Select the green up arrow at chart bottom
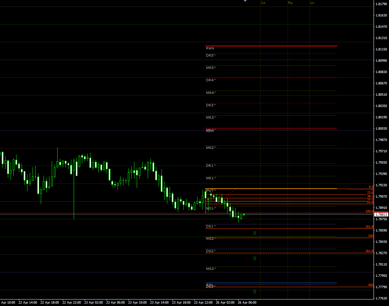The height and width of the screenshot is (306, 389). click(255, 291)
